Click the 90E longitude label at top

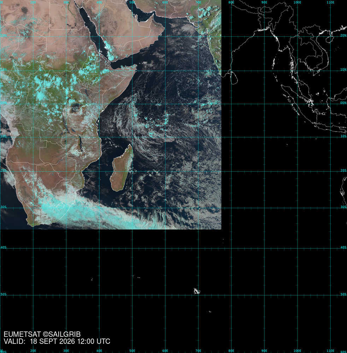coord(264,2)
